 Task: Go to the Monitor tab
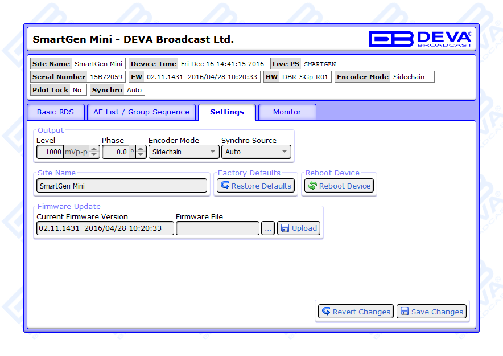[x=287, y=112]
